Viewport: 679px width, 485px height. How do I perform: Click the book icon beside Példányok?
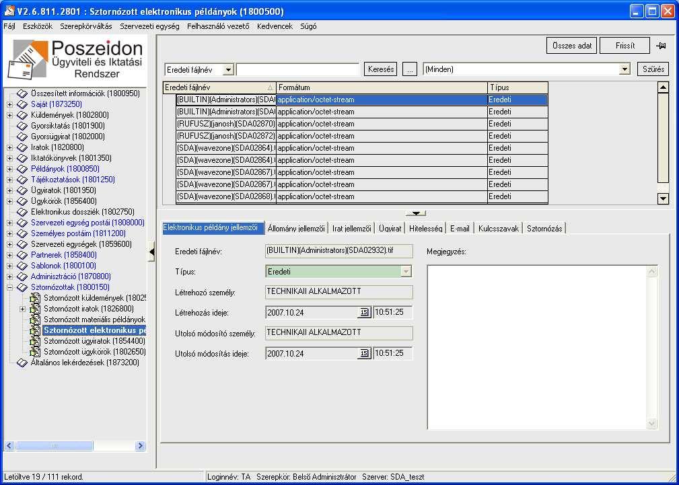(x=22, y=169)
